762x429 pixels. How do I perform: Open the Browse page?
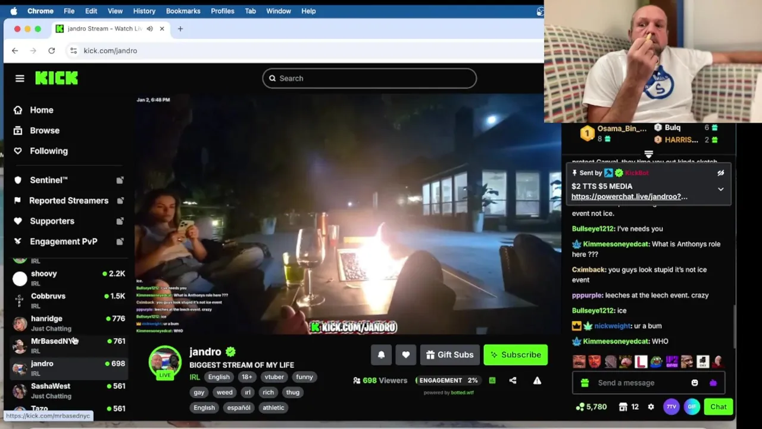pyautogui.click(x=44, y=130)
